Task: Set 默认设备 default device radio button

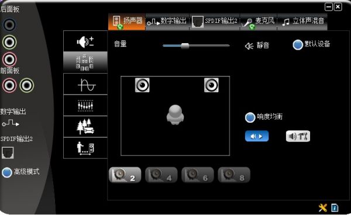Action: click(298, 45)
